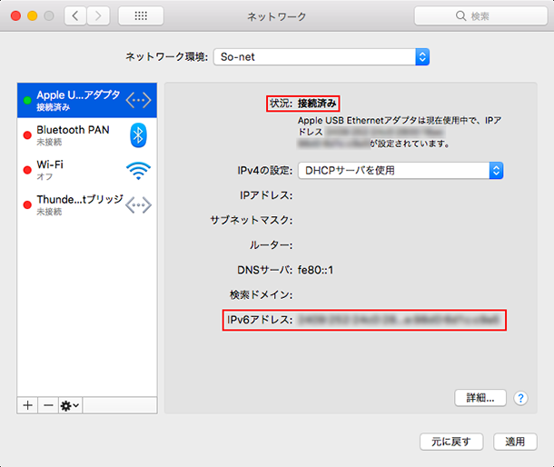Select Bluetooth PAN in the service list

point(73,134)
